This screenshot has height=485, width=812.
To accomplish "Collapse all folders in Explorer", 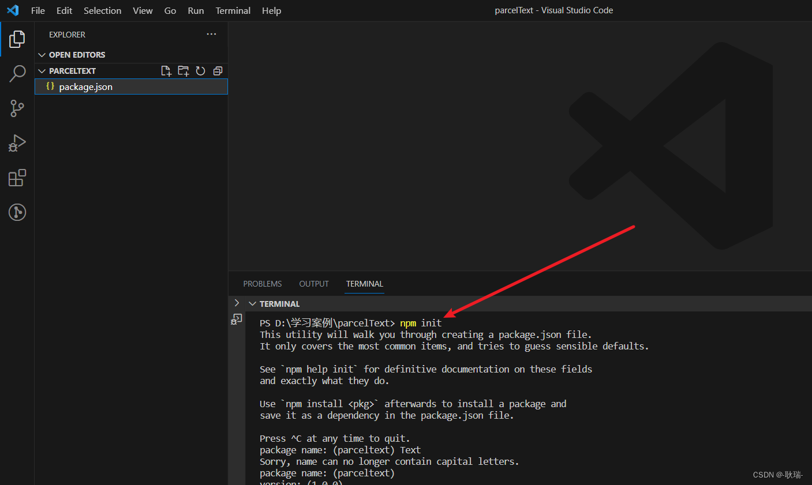I will pyautogui.click(x=218, y=71).
